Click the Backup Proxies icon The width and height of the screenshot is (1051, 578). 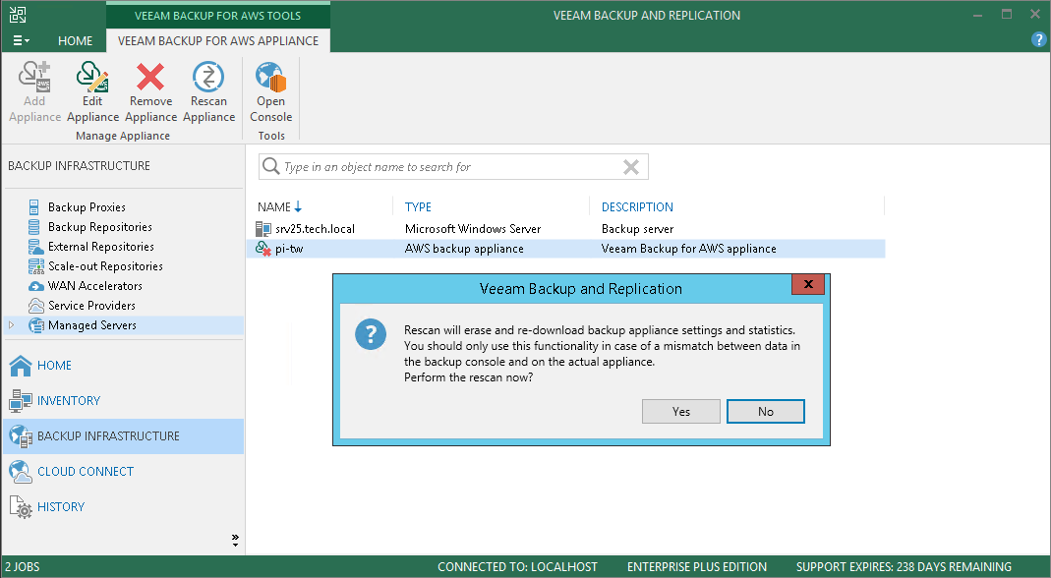(x=34, y=207)
